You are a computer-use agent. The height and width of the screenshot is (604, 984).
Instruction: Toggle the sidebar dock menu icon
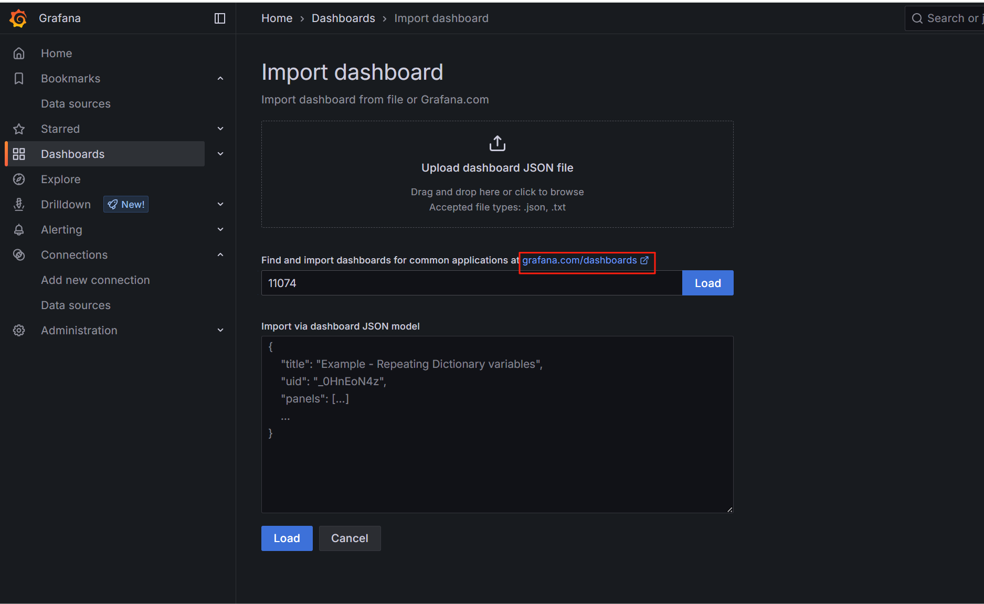point(220,18)
